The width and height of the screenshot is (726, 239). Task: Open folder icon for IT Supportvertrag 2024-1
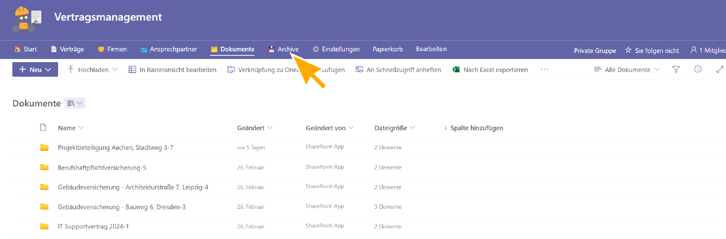[44, 226]
